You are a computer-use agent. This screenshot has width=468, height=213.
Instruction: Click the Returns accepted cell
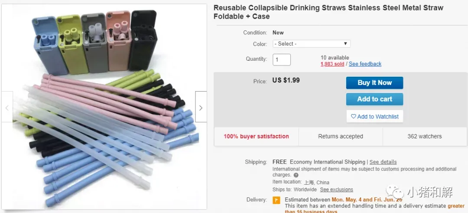tap(341, 137)
